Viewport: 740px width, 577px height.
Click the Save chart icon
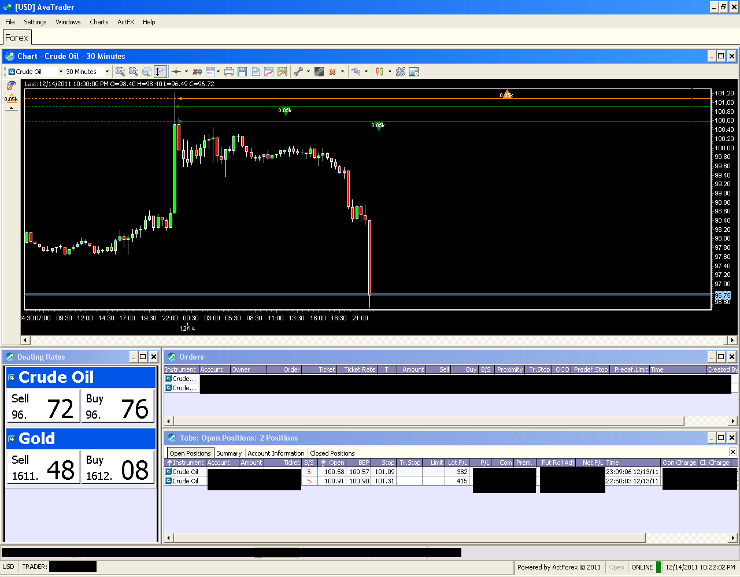click(243, 72)
